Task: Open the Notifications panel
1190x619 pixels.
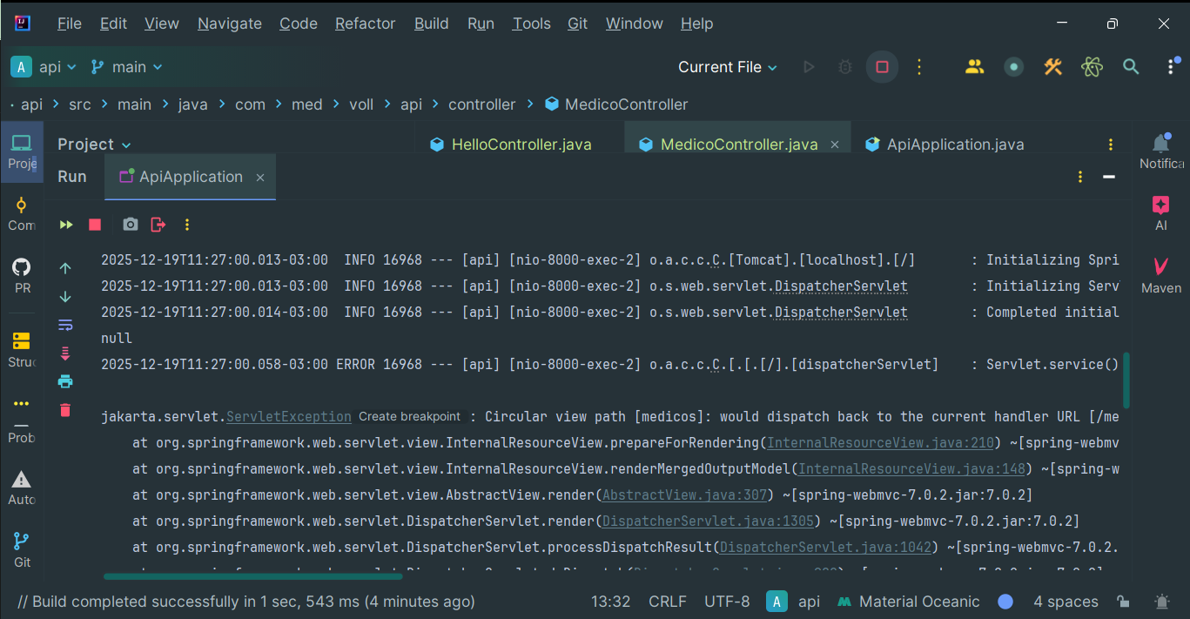Action: (x=1160, y=151)
